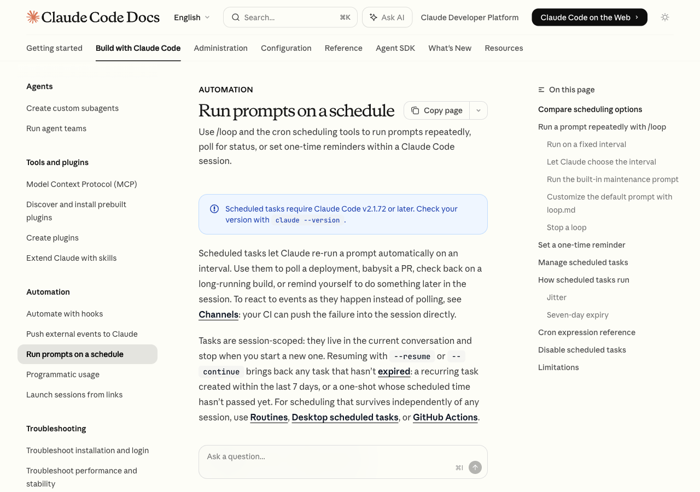Open Create plugins in sidebar
This screenshot has width=700, height=492.
52,238
